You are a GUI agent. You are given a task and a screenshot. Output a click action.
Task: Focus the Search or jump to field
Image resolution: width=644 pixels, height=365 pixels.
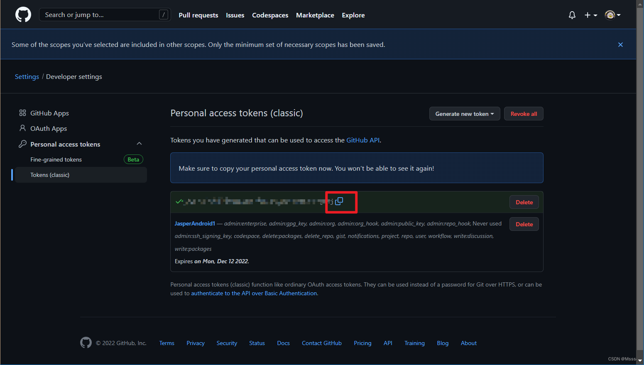pos(105,15)
